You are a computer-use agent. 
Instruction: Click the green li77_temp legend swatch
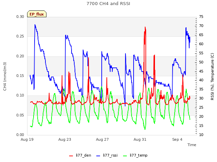(x=125, y=156)
